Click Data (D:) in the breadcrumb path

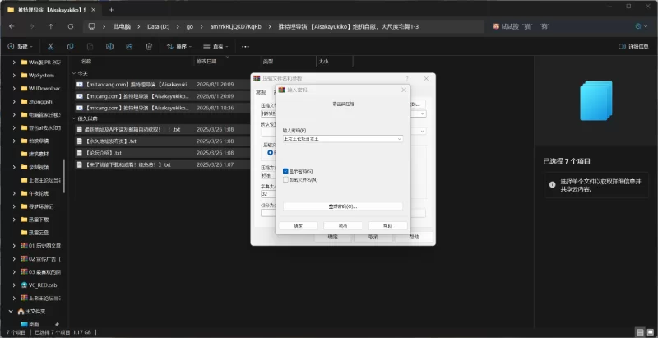(x=158, y=26)
